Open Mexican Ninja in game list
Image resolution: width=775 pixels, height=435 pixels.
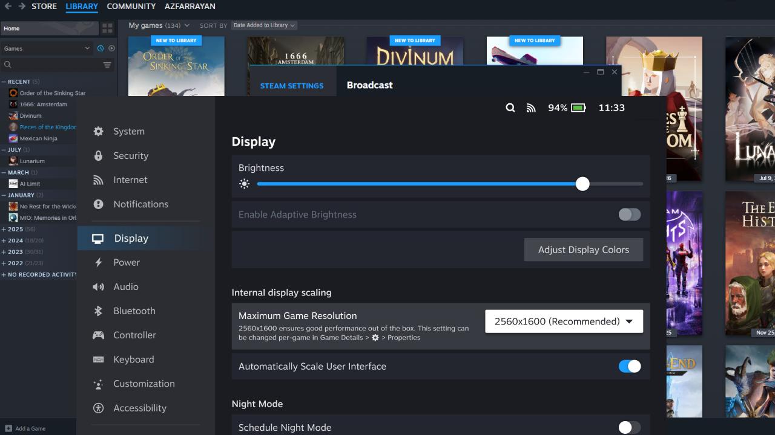point(38,138)
